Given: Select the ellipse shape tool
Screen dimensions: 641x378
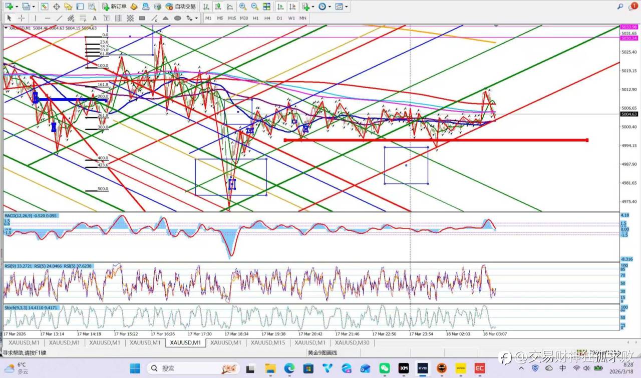Looking at the screenshot, I should point(177,18).
